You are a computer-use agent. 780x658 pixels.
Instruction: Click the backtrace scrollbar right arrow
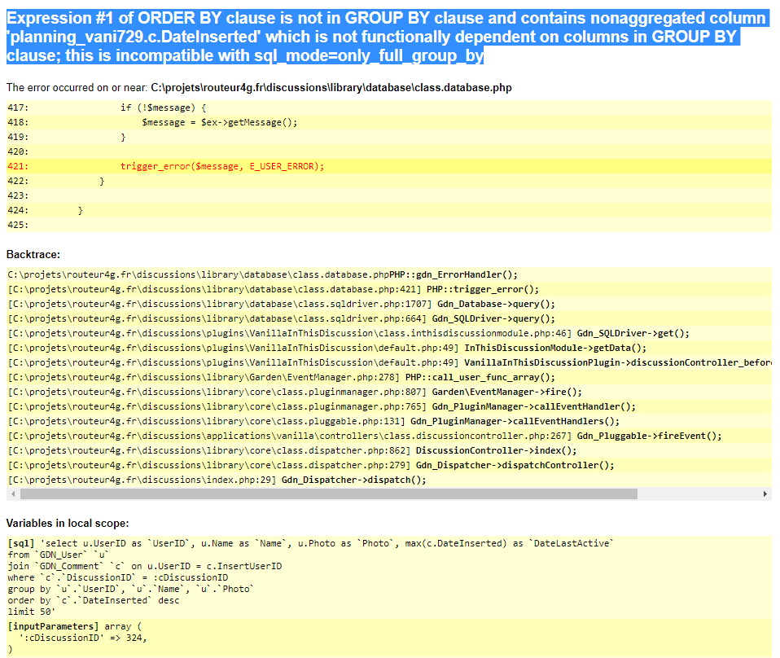pos(765,494)
